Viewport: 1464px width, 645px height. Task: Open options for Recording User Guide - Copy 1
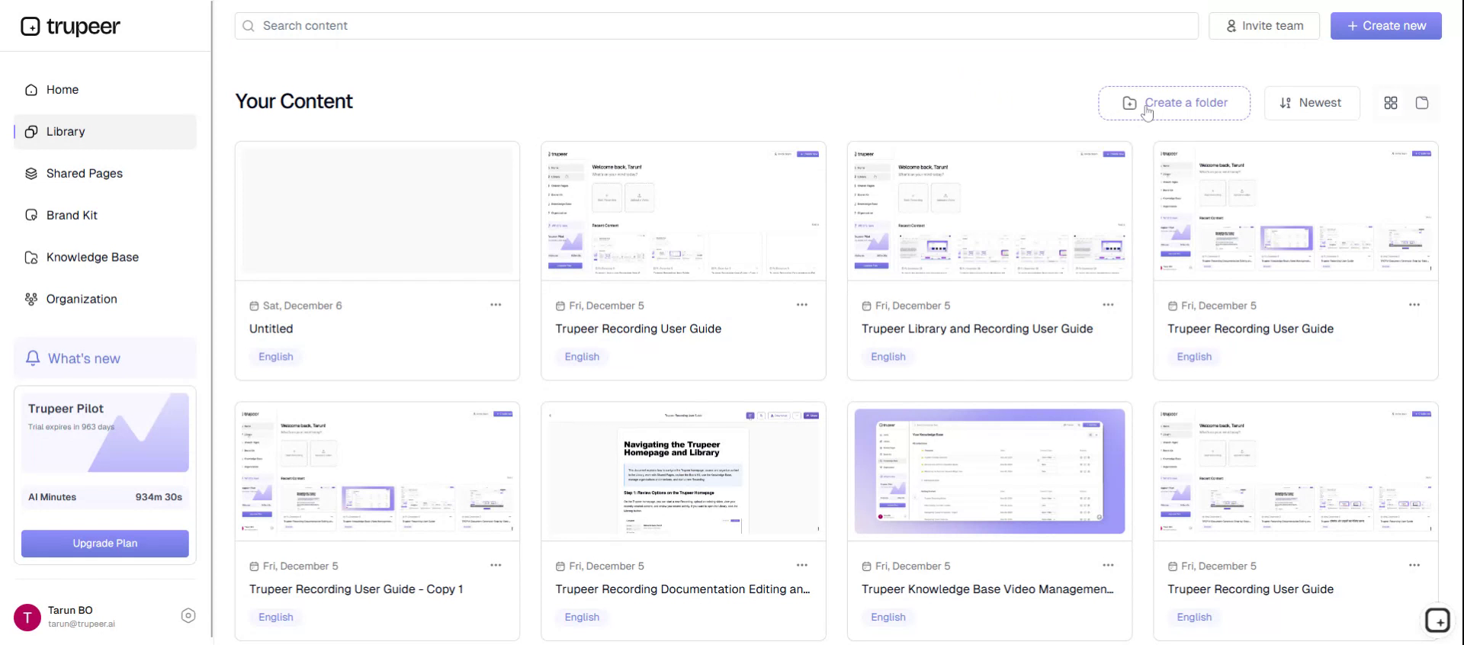(x=496, y=566)
